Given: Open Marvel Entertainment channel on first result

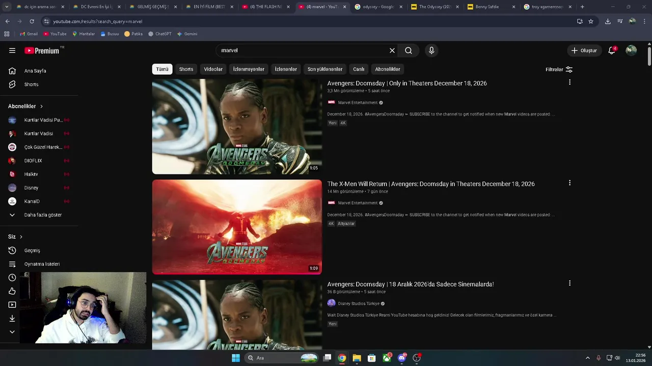Looking at the screenshot, I should (358, 103).
